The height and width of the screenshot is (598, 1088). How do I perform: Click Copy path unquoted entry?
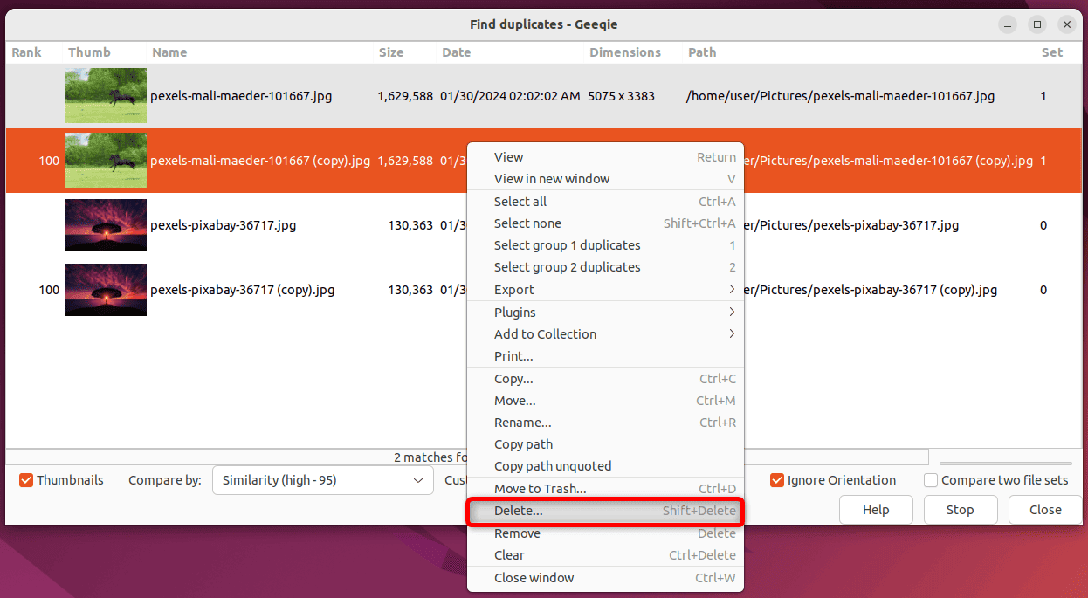pyautogui.click(x=605, y=466)
